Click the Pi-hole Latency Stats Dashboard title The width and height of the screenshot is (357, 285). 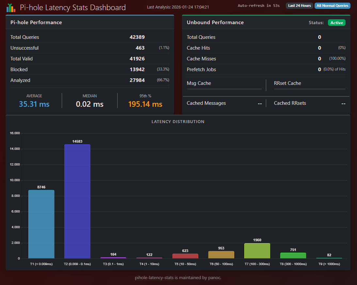[73, 8]
